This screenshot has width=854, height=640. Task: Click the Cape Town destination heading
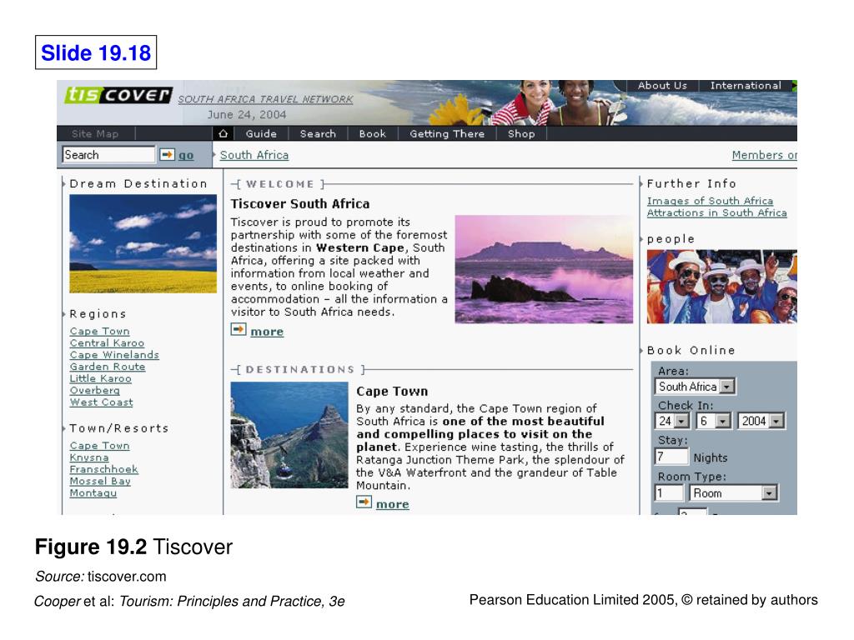392,392
